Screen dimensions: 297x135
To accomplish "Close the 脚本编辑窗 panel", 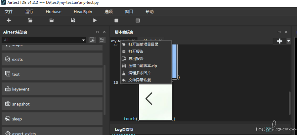I will pos(286,32).
